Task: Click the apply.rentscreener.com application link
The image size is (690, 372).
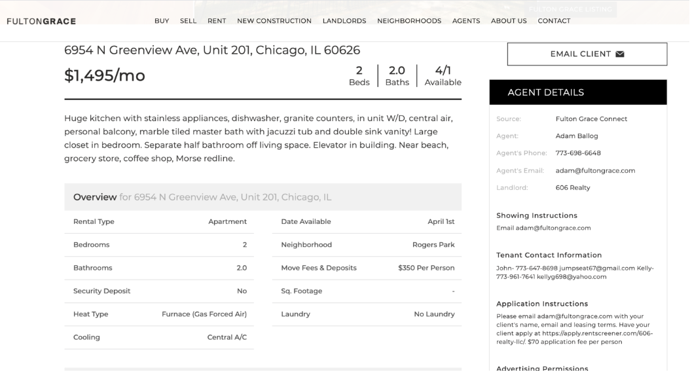Action: tap(597, 333)
